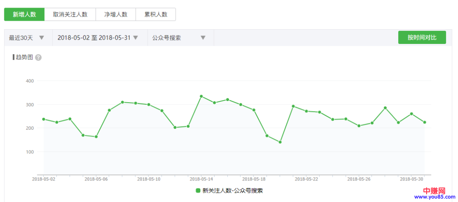
Task: Toggle the 新关注人数-公众号搜索 legend label
Action: click(233, 191)
